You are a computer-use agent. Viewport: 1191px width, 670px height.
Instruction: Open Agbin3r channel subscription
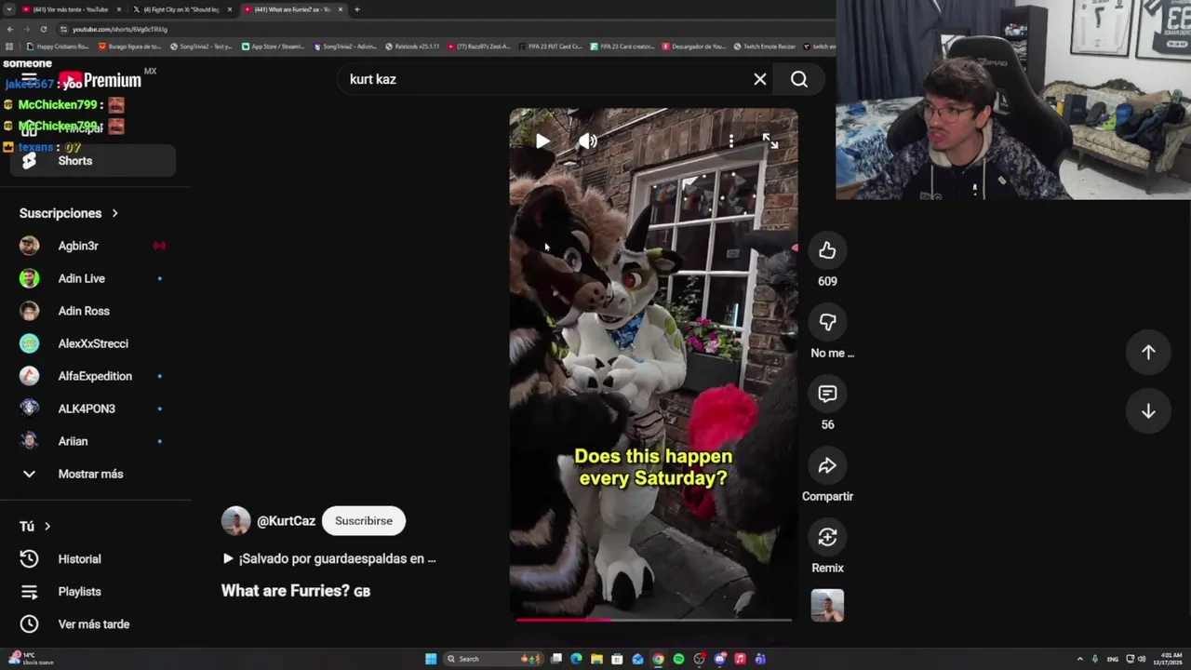pos(93,246)
